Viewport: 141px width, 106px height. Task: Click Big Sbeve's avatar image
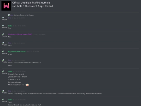pyautogui.click(x=5, y=53)
